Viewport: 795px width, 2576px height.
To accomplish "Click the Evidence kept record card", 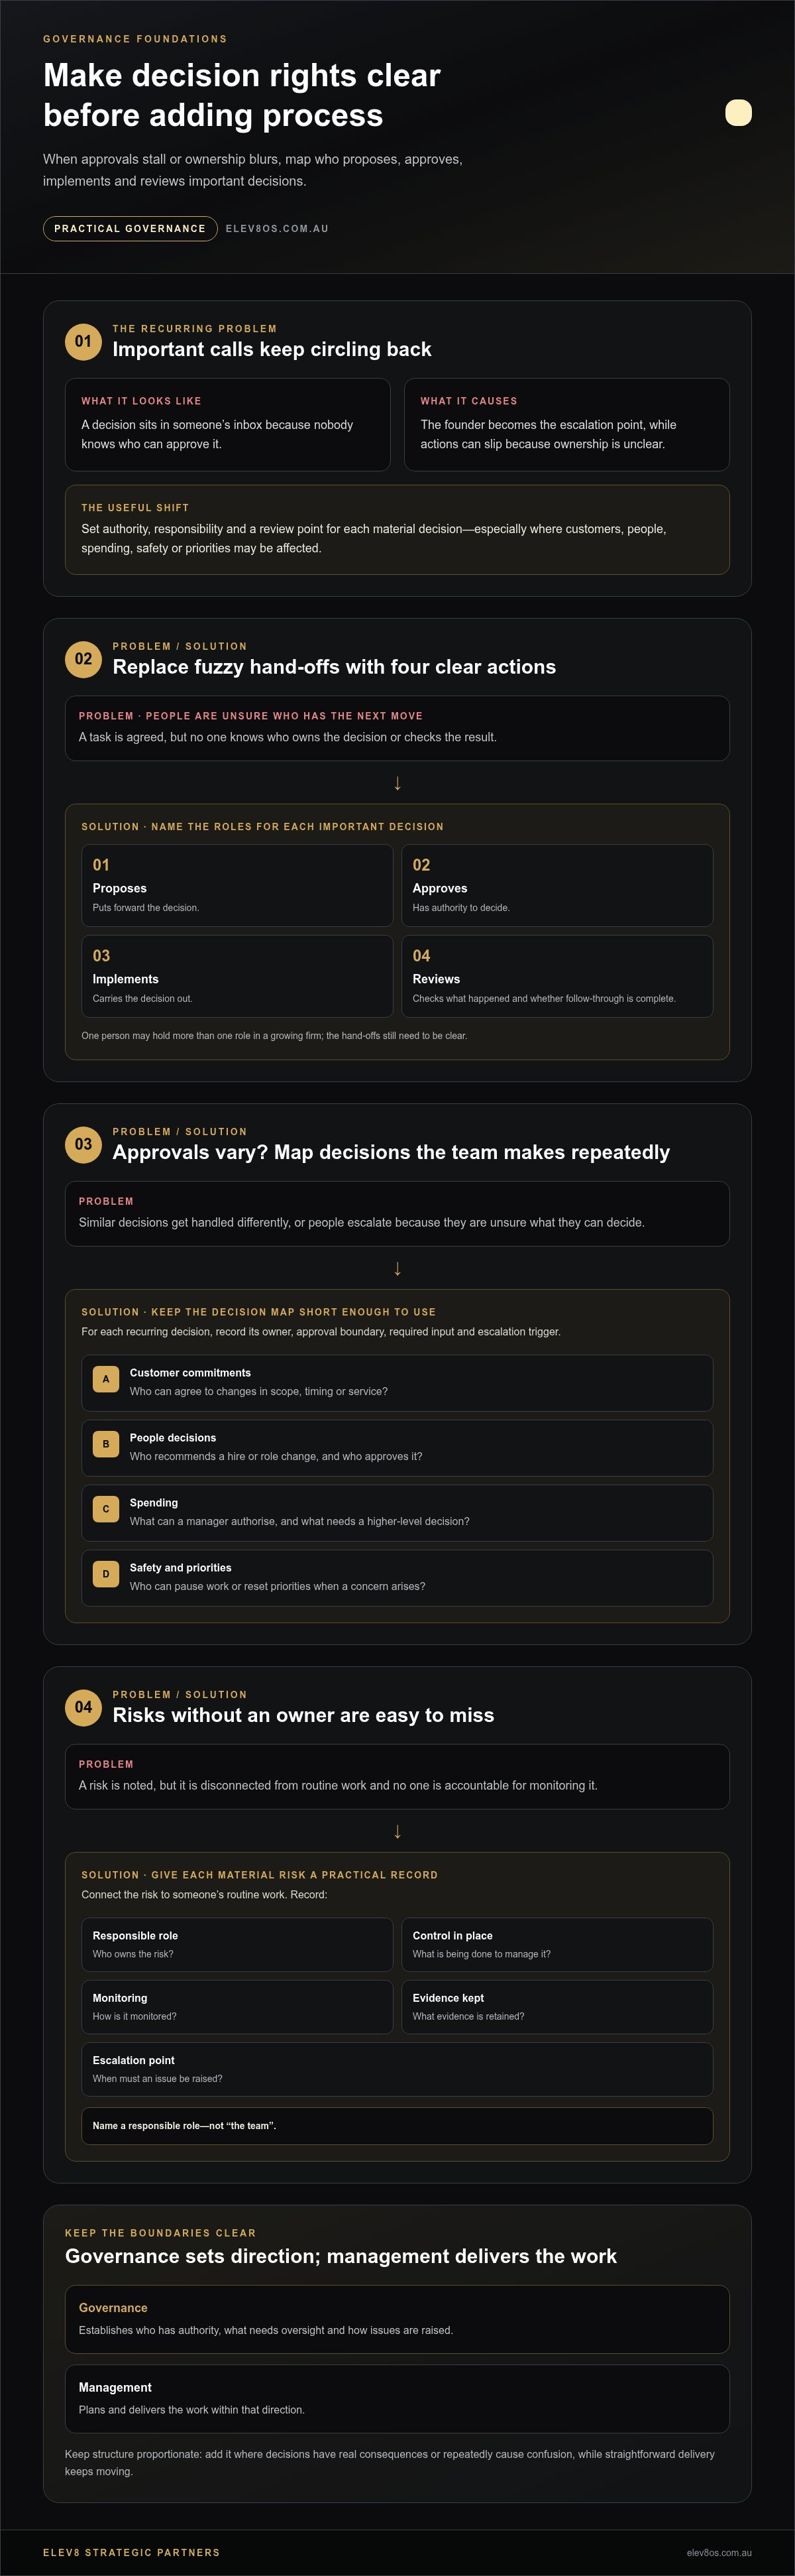I will click(x=557, y=2007).
